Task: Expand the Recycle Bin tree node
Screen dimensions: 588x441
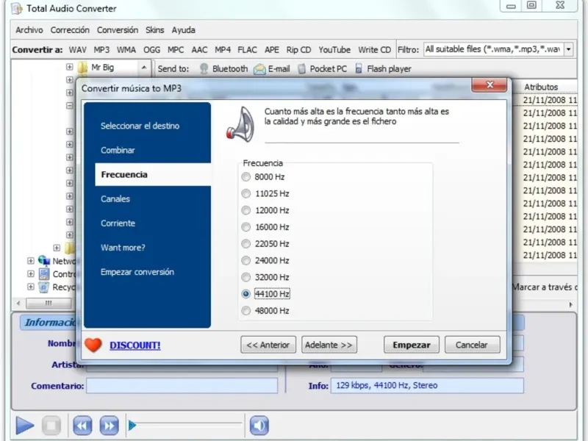Action: click(31, 287)
